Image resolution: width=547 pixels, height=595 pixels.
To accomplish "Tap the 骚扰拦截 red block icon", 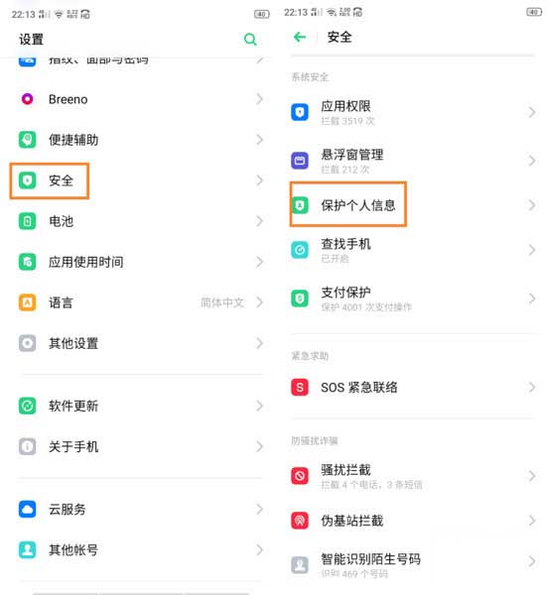I will click(300, 475).
